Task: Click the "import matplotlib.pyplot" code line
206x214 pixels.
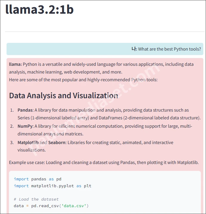Action: [x=52, y=186]
